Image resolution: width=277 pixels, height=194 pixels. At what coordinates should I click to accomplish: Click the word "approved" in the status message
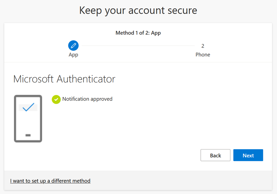point(101,99)
